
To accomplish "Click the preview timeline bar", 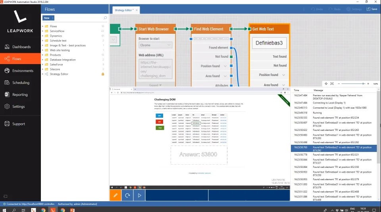I will 218,195.
